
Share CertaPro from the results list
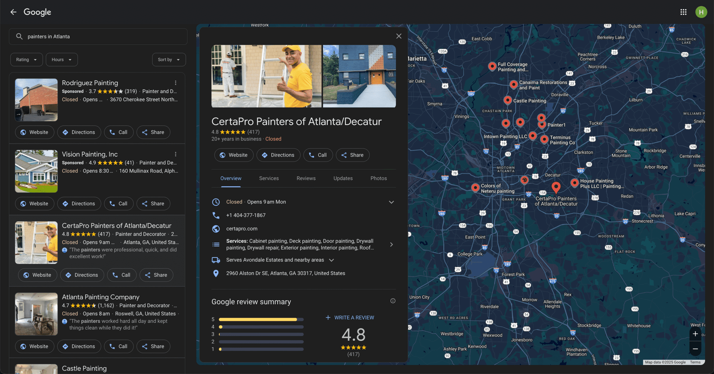[x=156, y=275]
